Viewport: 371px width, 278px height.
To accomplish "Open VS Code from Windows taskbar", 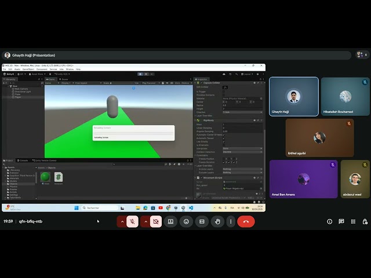I will pos(191,208).
